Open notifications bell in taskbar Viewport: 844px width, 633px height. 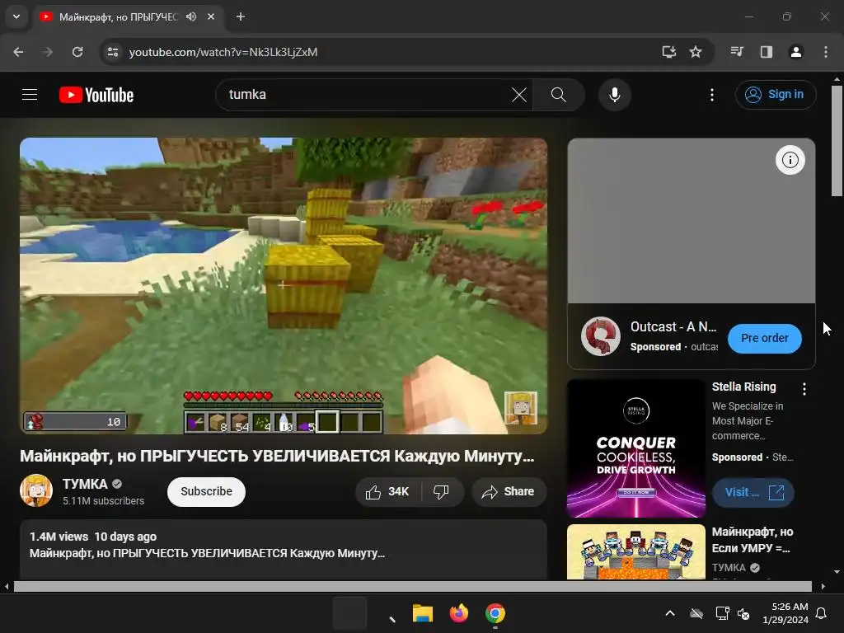coord(822,613)
